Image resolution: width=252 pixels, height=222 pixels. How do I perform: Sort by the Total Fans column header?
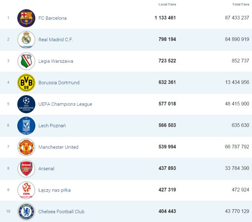pyautogui.click(x=240, y=4)
